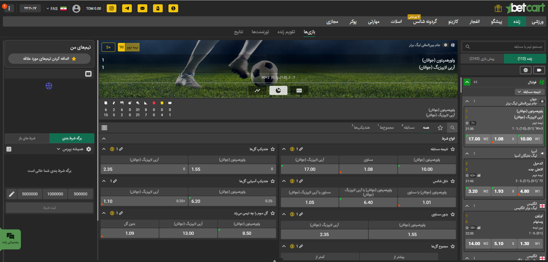Open the Telegram icon in top bar
Image resolution: width=548 pixels, height=262 pixels.
click(x=127, y=8)
